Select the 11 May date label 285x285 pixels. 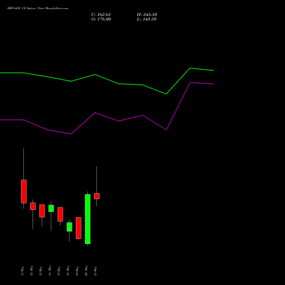pos(22,271)
